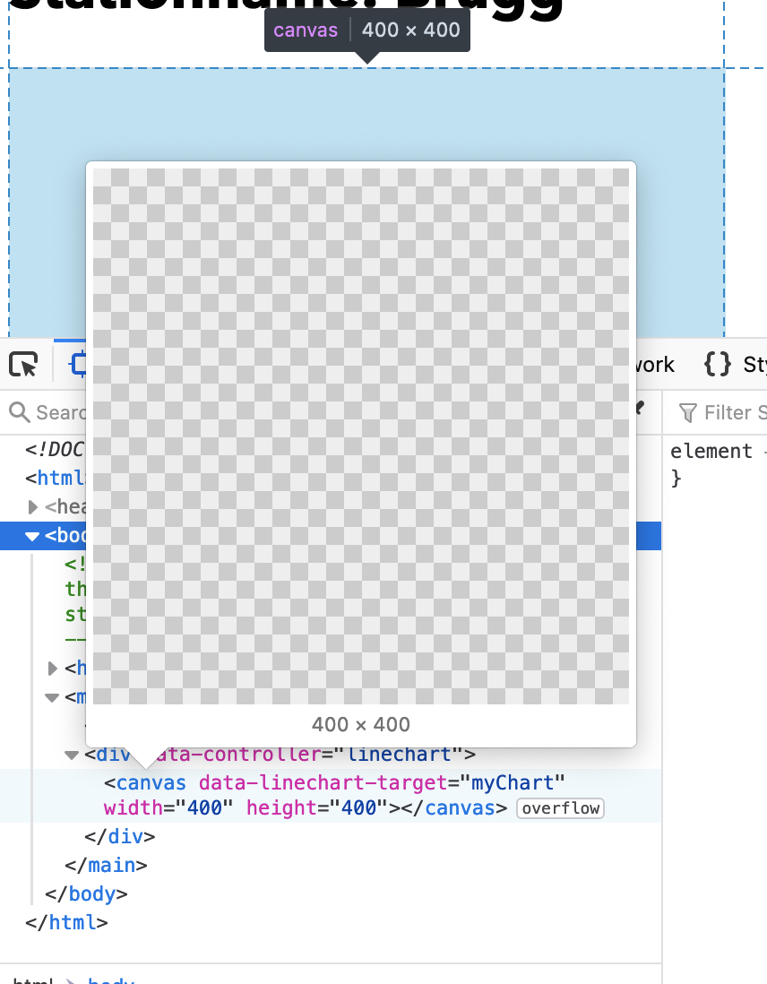
Task: Click the "myChart" attribute value
Action: pos(513,782)
